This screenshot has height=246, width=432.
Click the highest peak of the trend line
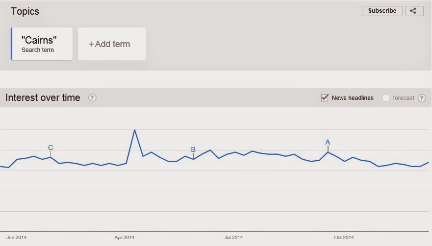click(135, 130)
